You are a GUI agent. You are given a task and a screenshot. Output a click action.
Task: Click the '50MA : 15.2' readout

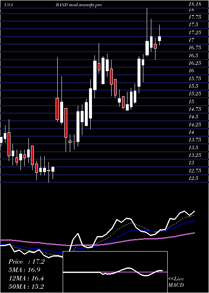[26, 287]
